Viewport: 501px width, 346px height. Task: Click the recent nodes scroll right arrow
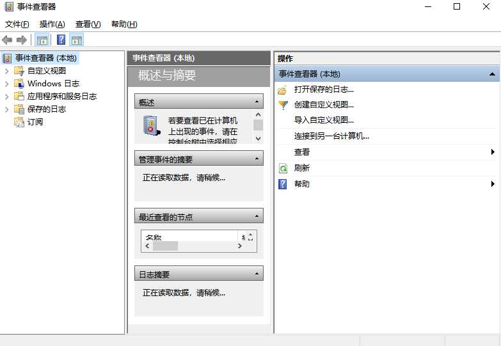pyautogui.click(x=240, y=246)
